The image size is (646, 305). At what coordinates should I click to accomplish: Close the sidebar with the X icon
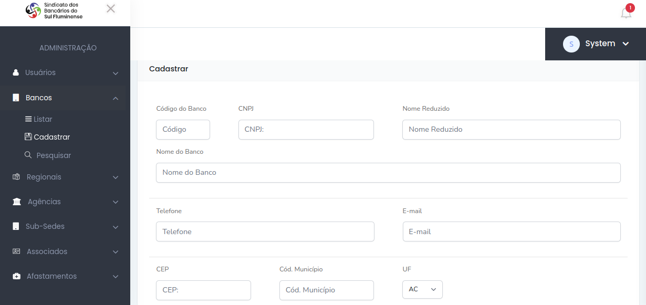[111, 8]
